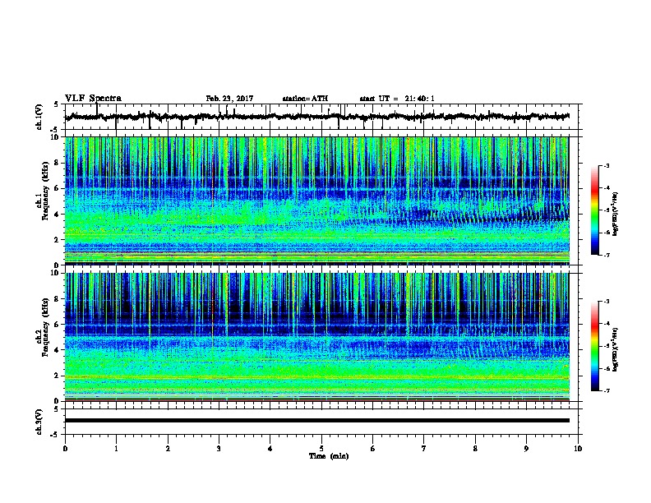
Task: Click the "start UT = 21:40:1" text
Action: [x=397, y=99]
